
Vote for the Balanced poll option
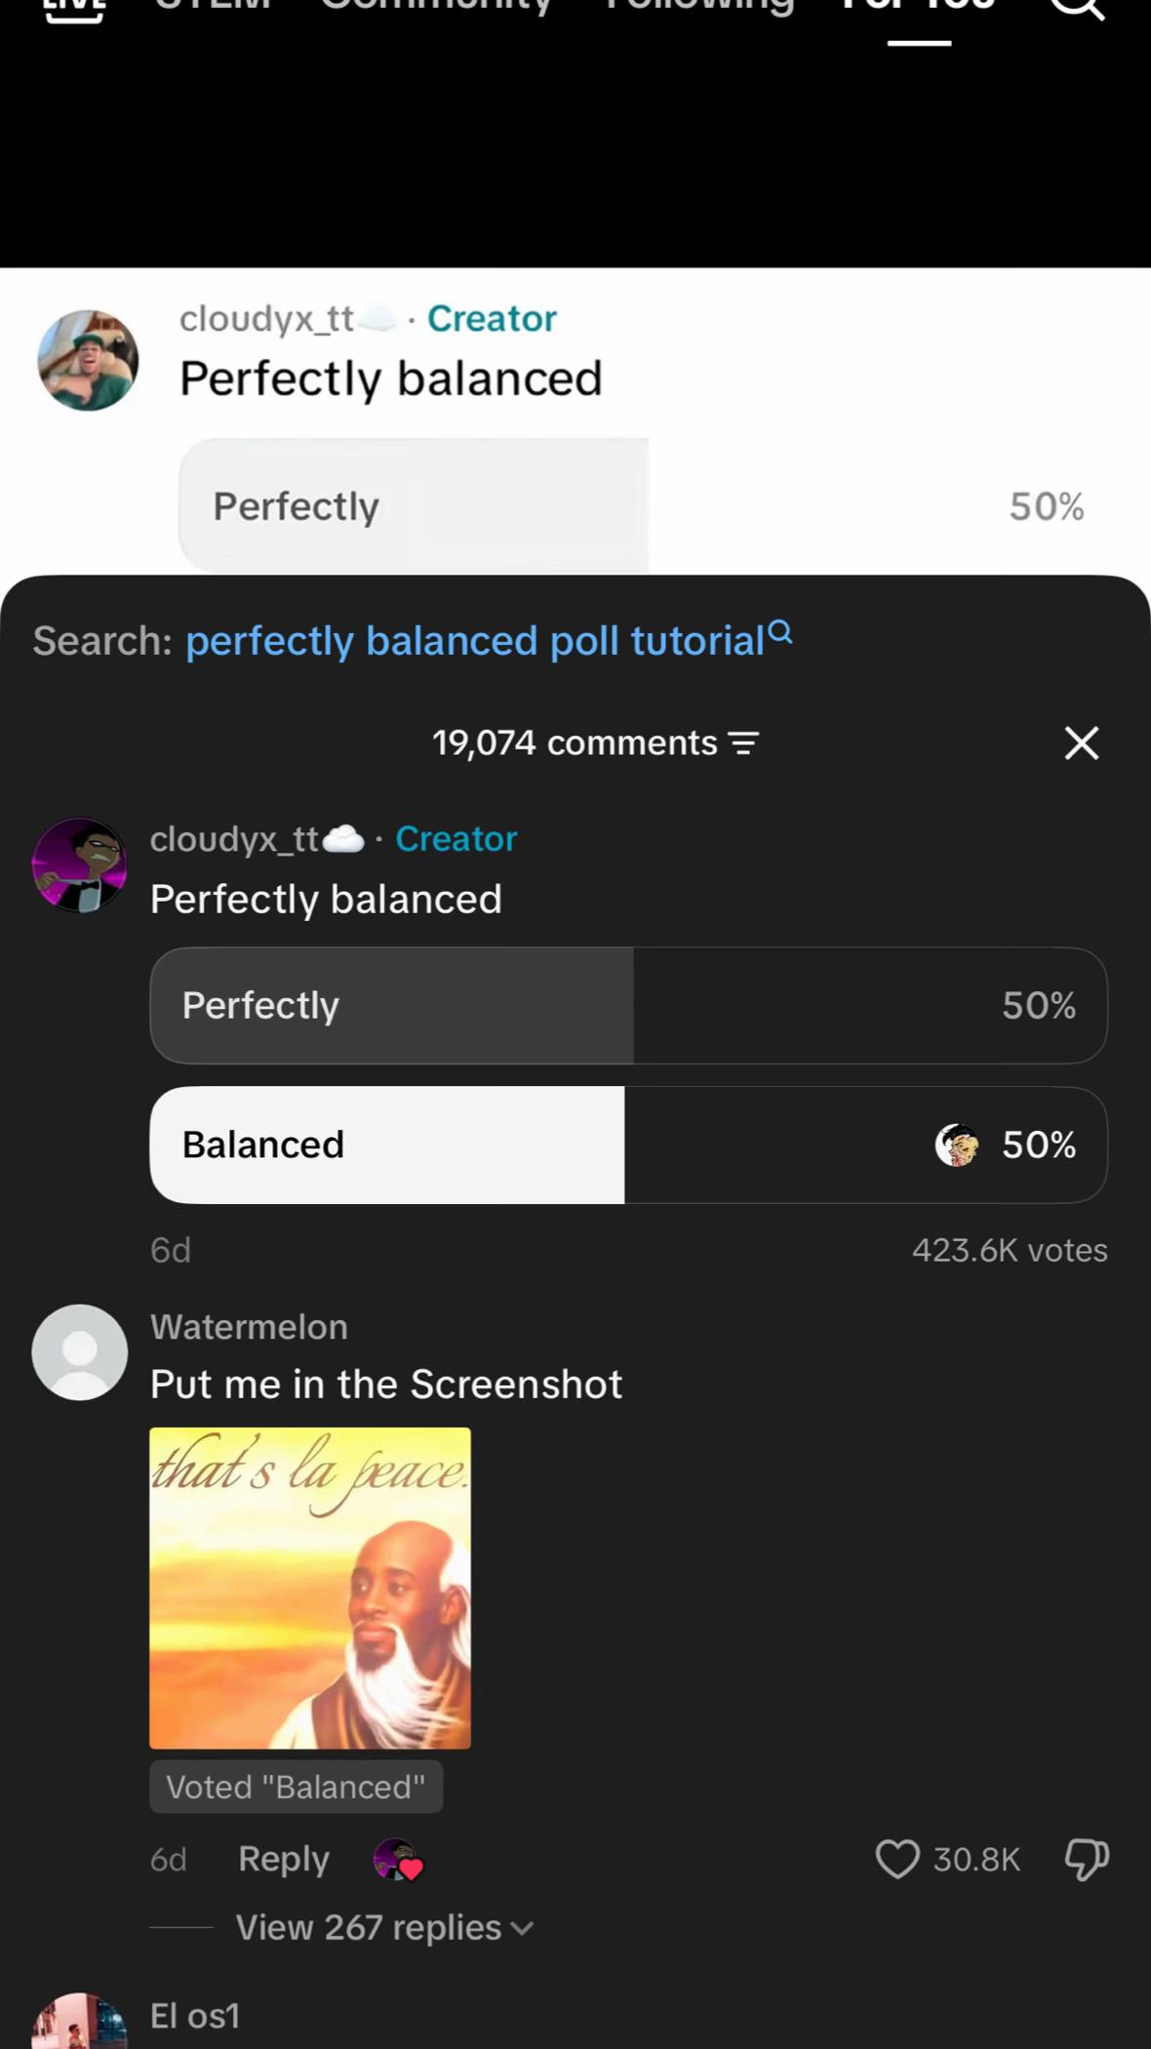tap(628, 1145)
